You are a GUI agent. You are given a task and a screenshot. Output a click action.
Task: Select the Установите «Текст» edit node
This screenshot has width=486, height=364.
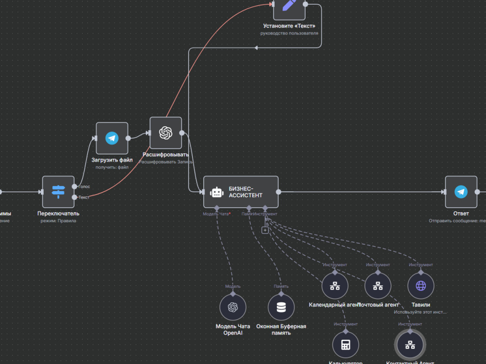289,6
